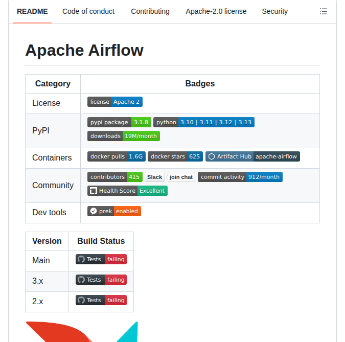Open the Code of conduct tab
345x342 pixels.
coord(88,11)
